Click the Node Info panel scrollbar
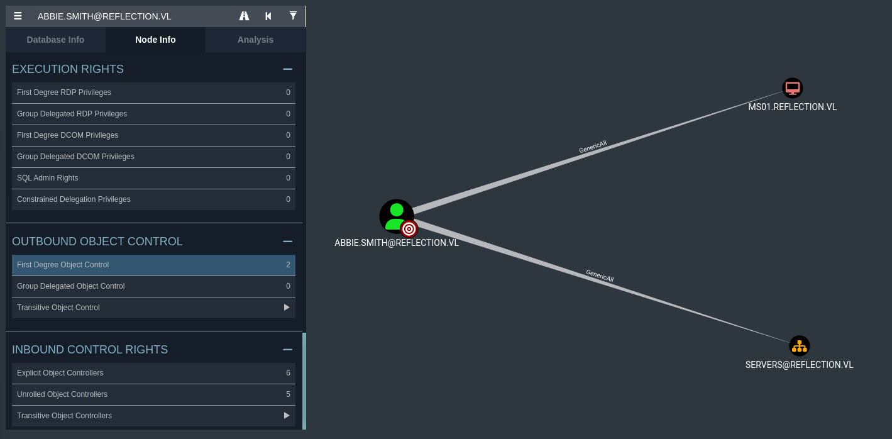The height and width of the screenshot is (439, 892). point(304,381)
